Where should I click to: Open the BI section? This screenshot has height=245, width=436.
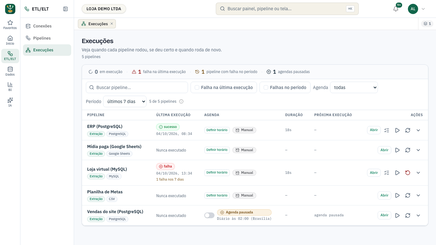pos(10,87)
